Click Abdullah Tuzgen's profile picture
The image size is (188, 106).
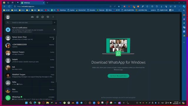[x=8, y=75]
